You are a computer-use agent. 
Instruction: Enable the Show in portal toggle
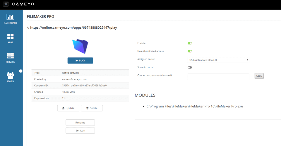[x=190, y=68]
